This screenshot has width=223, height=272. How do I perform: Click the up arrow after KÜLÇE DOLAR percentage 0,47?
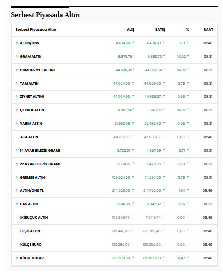188,258
